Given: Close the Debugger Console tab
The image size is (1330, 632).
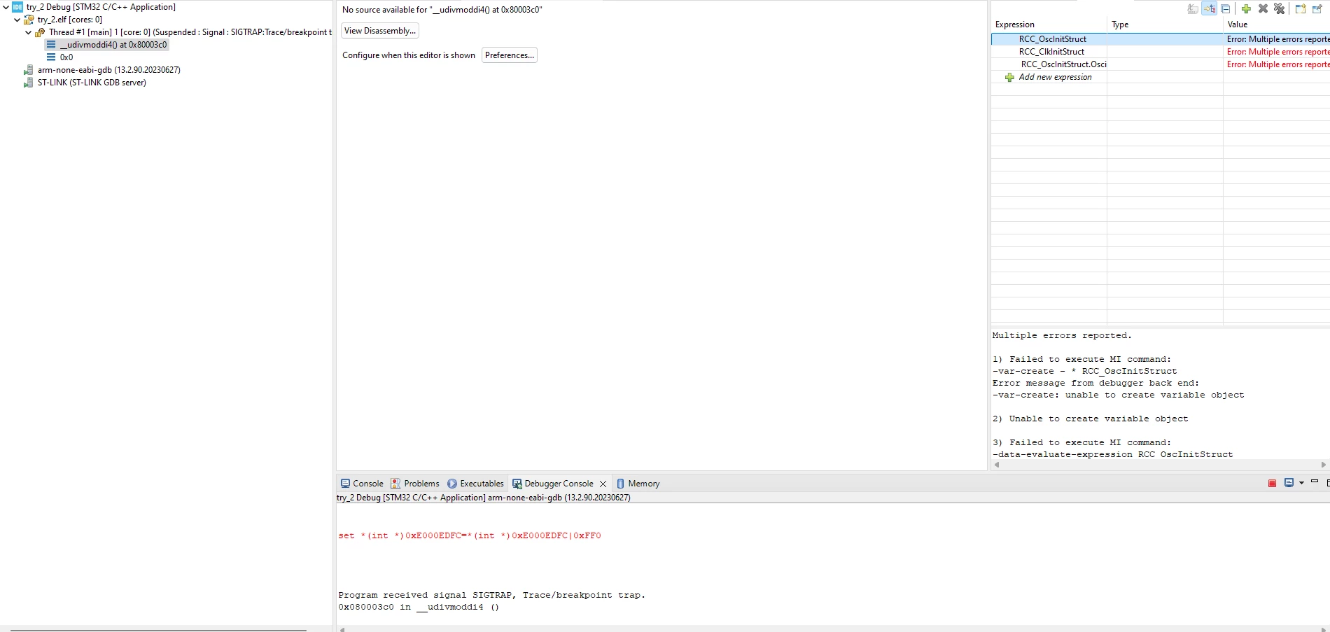Looking at the screenshot, I should click(603, 484).
